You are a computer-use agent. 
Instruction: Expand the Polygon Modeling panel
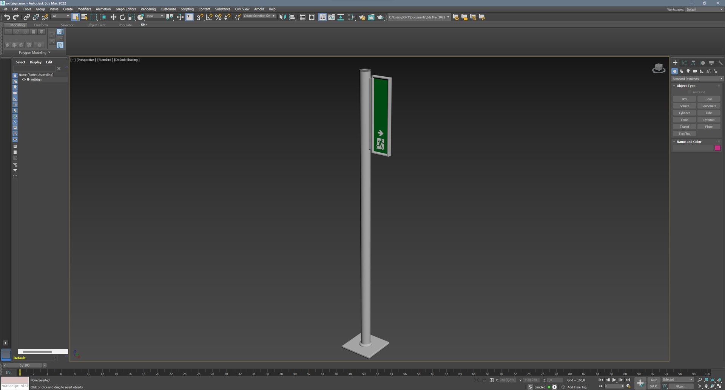34,53
